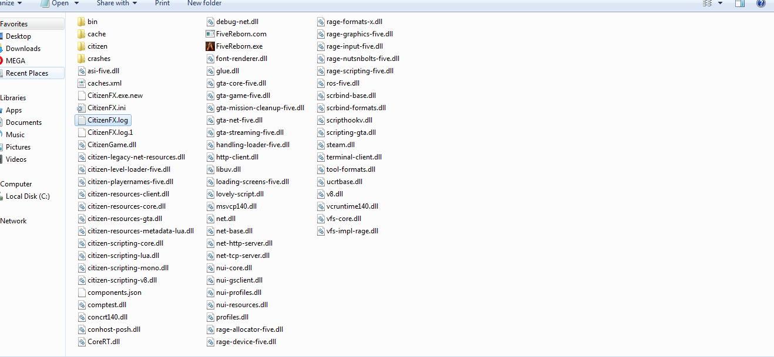Viewport: 774px width, 357px height.
Task: Click the CitizenFX.exe.new file icon
Action: coord(81,96)
